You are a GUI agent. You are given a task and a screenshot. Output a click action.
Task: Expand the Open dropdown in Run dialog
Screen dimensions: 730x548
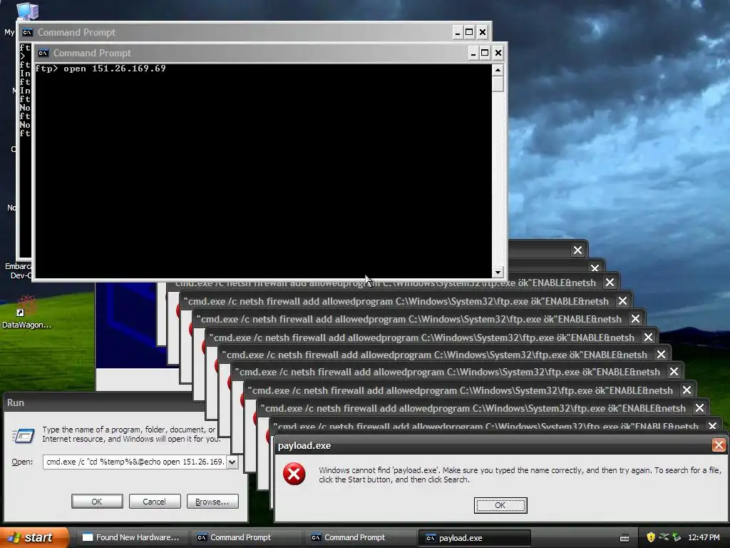[x=232, y=462]
